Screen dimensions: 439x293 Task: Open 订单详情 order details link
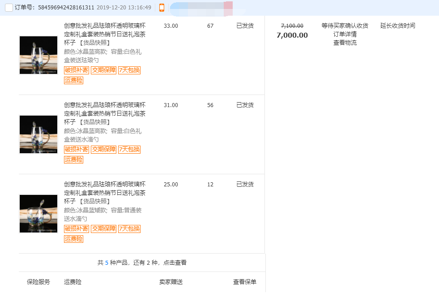point(345,34)
